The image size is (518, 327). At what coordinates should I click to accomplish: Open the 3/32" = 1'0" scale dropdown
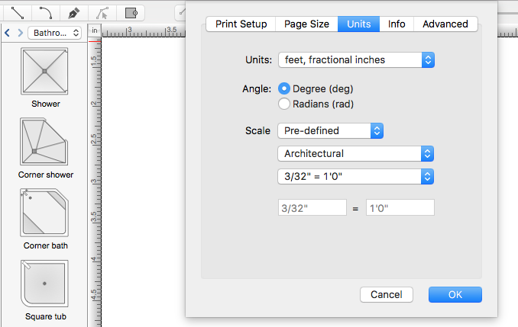coord(356,177)
